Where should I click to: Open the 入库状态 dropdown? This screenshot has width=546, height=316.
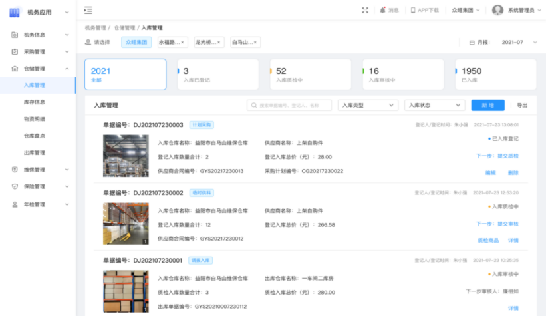pyautogui.click(x=434, y=105)
